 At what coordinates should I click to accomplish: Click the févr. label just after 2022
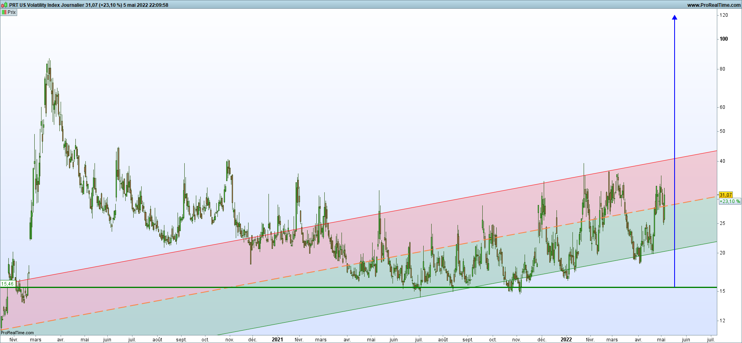tap(590, 340)
